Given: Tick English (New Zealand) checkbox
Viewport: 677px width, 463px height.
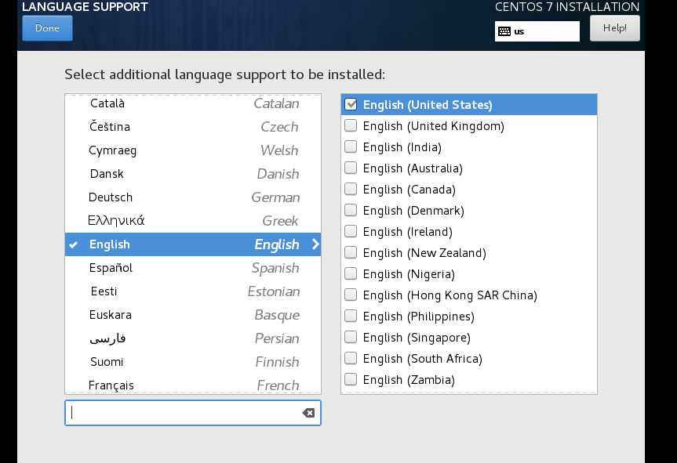Looking at the screenshot, I should pyautogui.click(x=351, y=252).
